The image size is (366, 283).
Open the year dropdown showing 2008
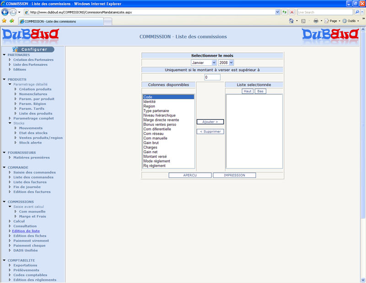coord(226,63)
